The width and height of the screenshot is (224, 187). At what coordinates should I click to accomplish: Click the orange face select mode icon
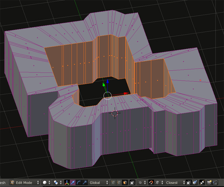point(125,183)
